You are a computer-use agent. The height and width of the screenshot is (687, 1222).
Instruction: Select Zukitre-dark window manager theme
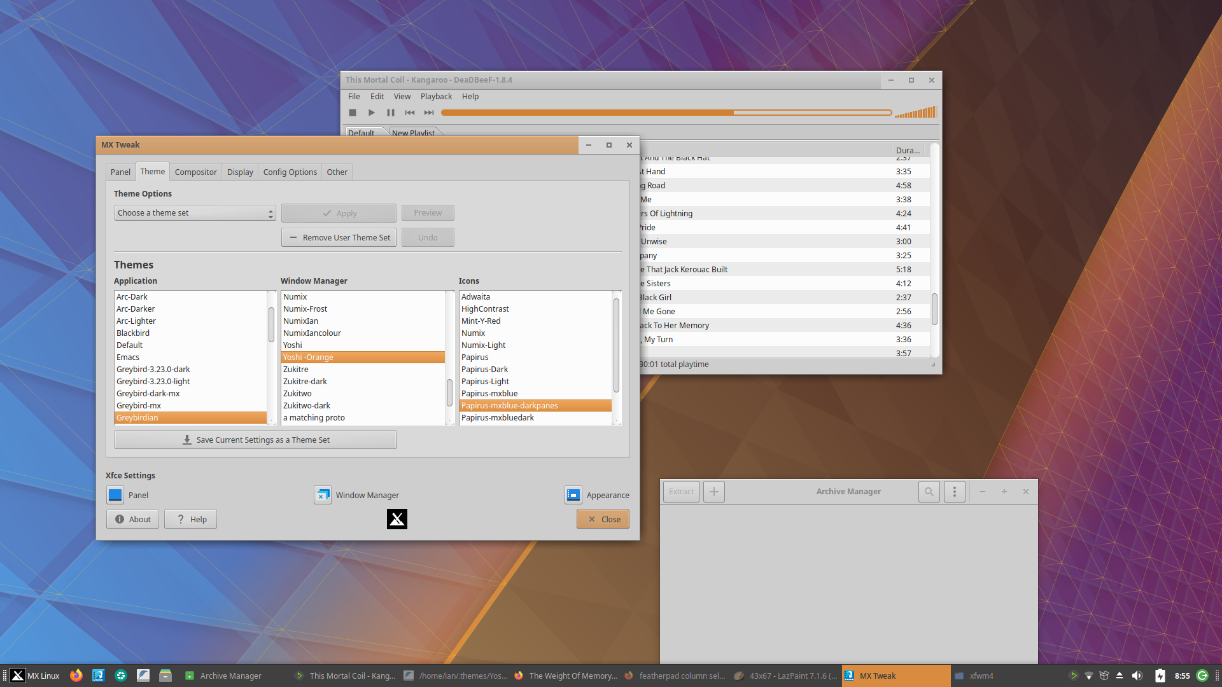coord(363,382)
